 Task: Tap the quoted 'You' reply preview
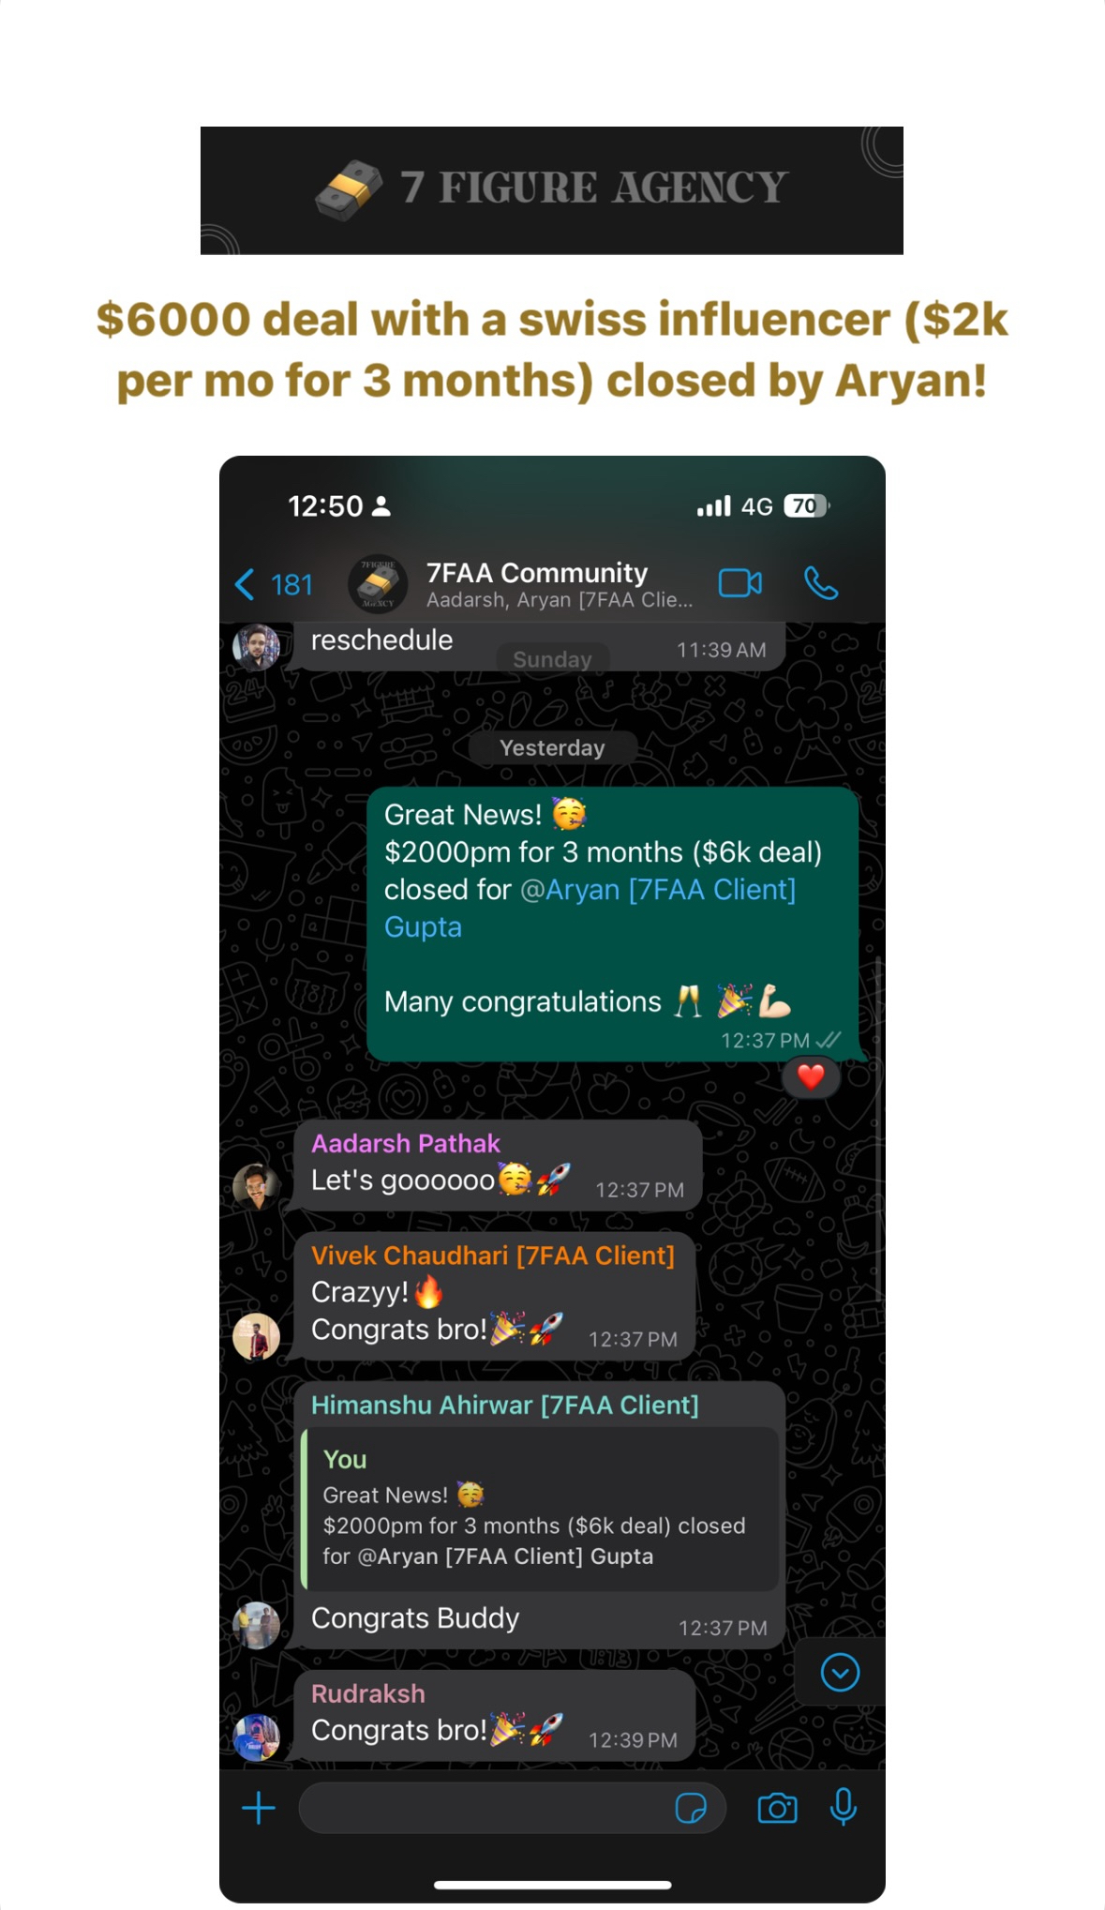tap(540, 1509)
